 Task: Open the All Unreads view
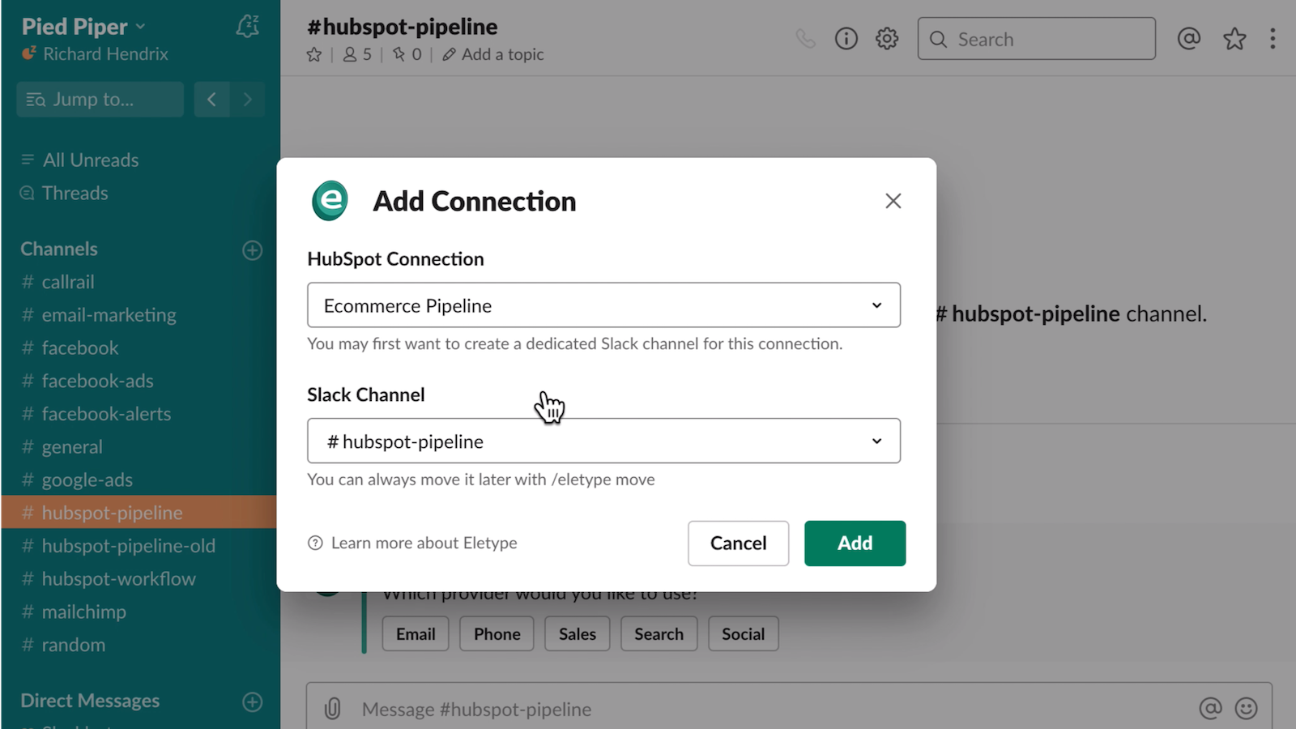90,160
